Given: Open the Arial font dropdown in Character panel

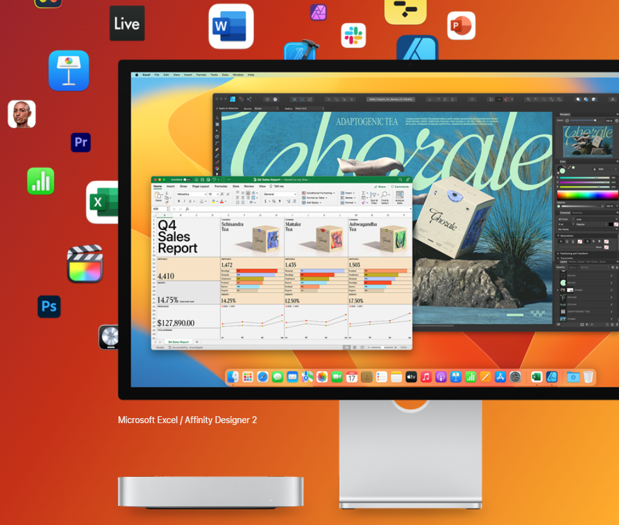Looking at the screenshot, I should (596, 219).
